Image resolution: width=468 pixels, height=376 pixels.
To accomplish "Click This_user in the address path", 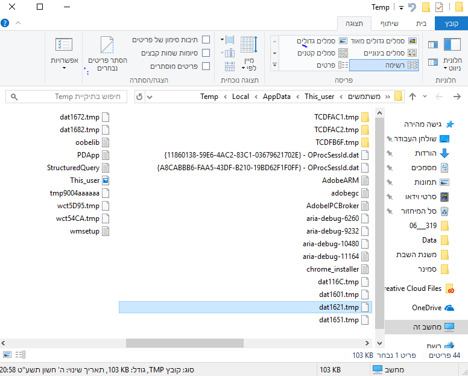I will tap(319, 97).
